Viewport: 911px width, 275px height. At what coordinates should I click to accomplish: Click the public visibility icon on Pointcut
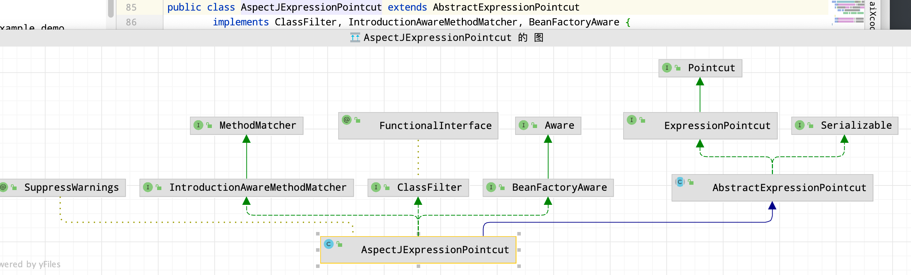click(x=678, y=68)
